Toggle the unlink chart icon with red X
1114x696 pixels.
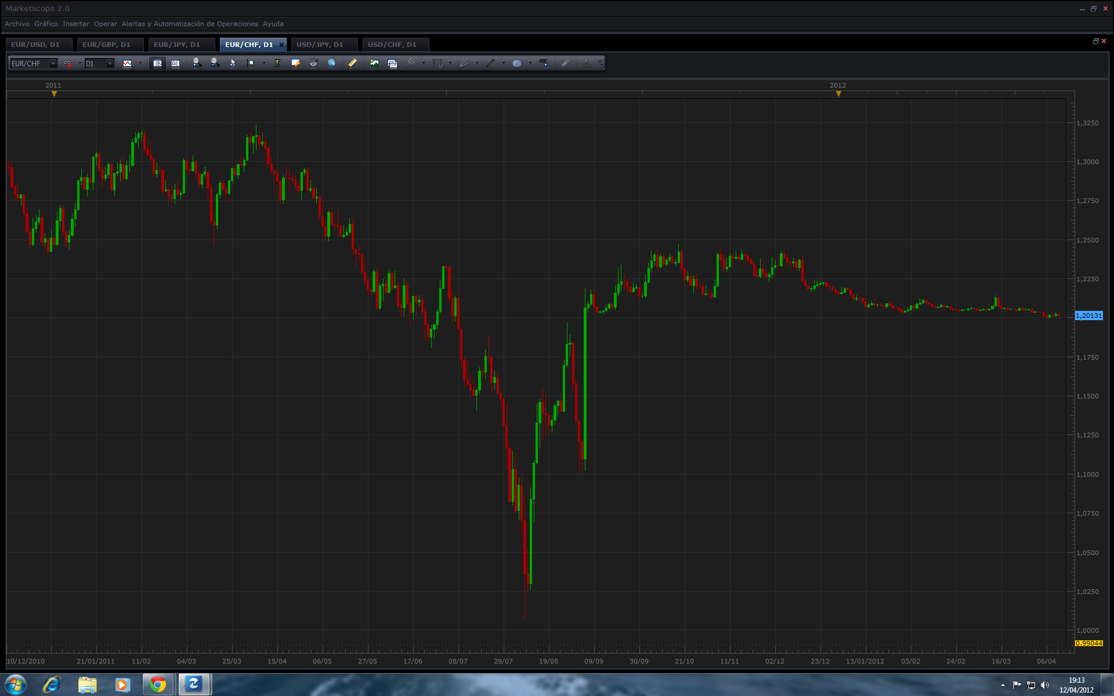[x=68, y=63]
